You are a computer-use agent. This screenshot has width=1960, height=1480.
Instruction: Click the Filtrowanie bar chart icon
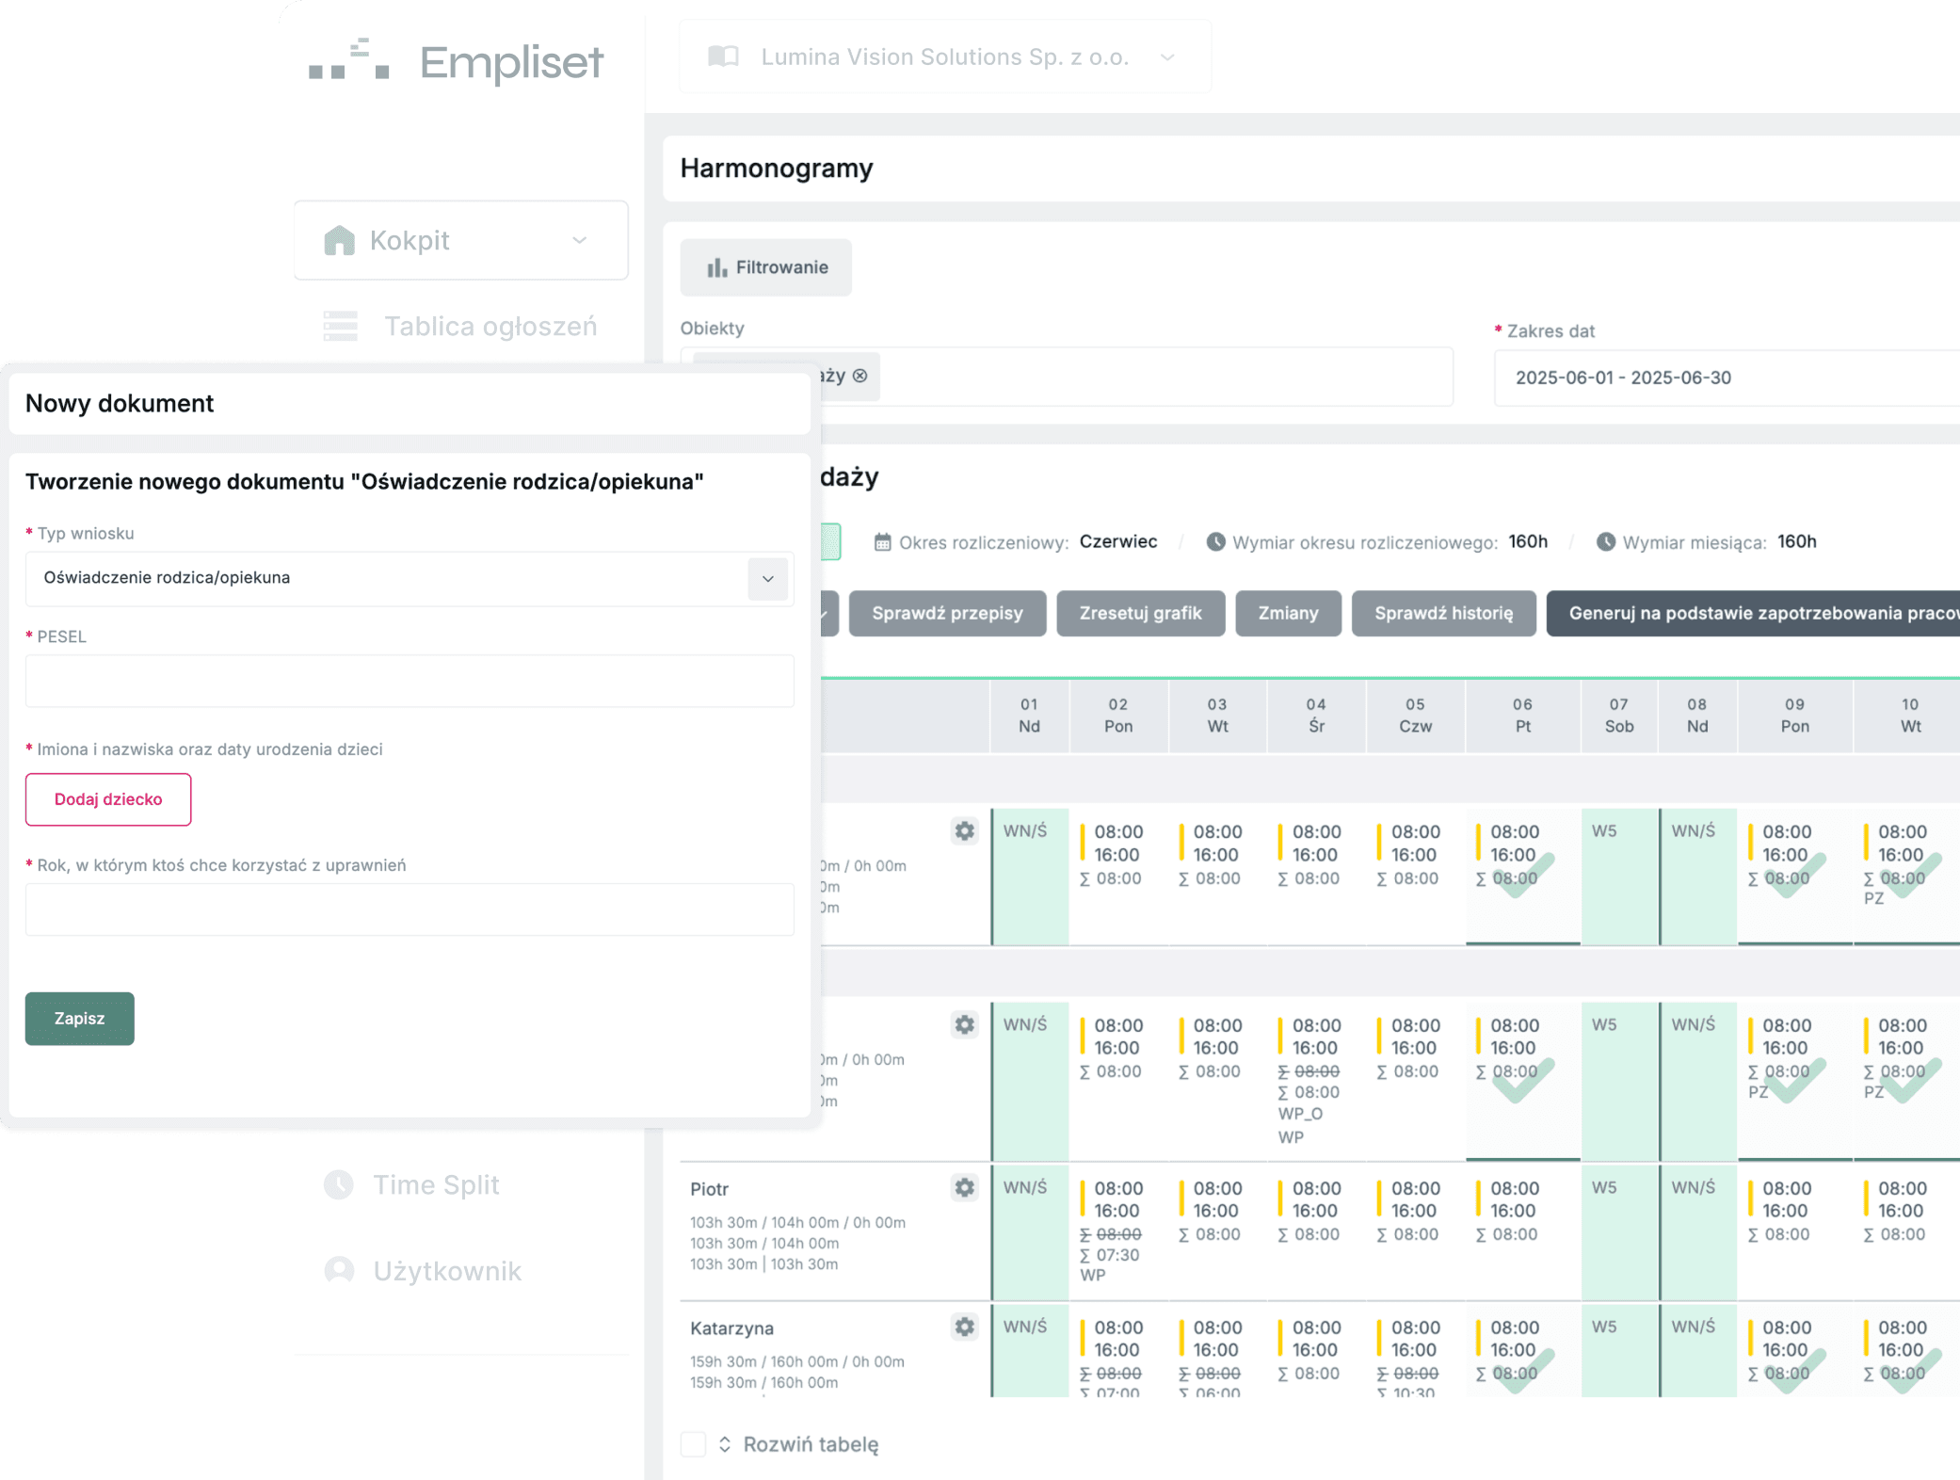click(x=717, y=268)
